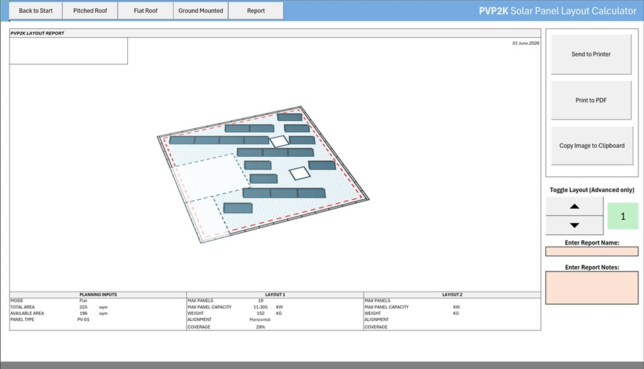Click the upper white skylight on roof
Image resolution: width=644 pixels, height=369 pixels.
(x=279, y=142)
